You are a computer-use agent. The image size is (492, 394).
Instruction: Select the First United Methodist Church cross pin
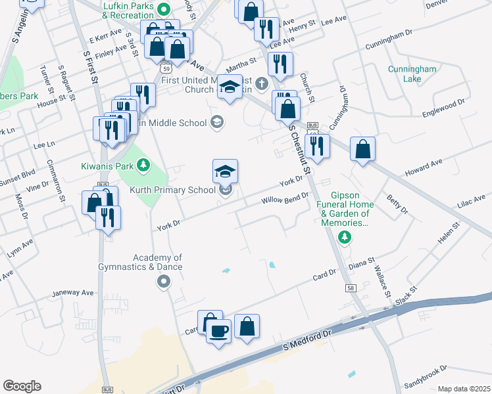click(x=262, y=84)
